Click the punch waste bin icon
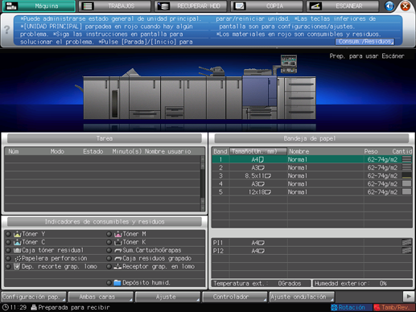Image resolution: width=416 pixels, height=312 pixels. click(18, 258)
